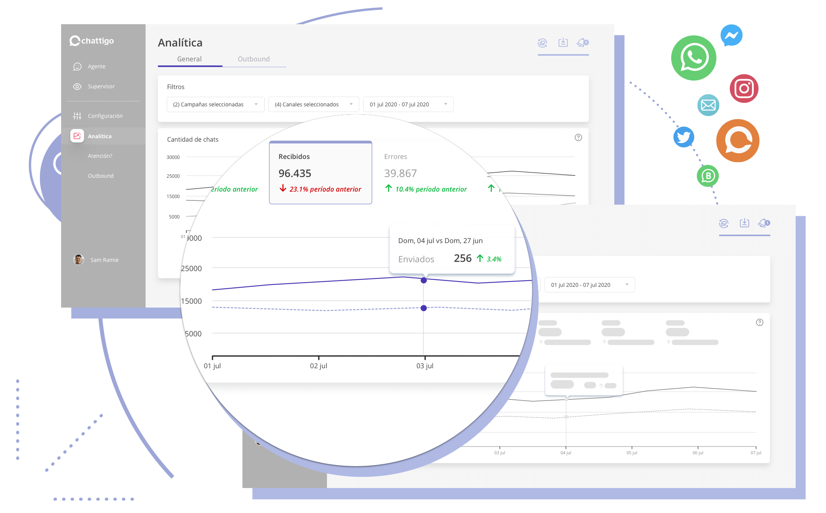
Task: Click the Twitter bird icon
Action: (x=683, y=137)
